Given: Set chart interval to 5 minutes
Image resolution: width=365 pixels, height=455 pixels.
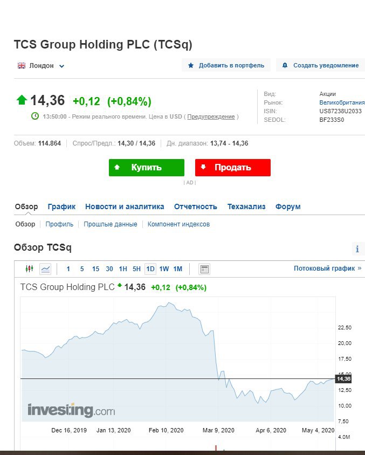Looking at the screenshot, I should [82, 269].
